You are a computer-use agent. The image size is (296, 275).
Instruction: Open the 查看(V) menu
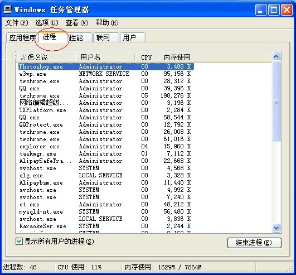pyautogui.click(x=77, y=23)
